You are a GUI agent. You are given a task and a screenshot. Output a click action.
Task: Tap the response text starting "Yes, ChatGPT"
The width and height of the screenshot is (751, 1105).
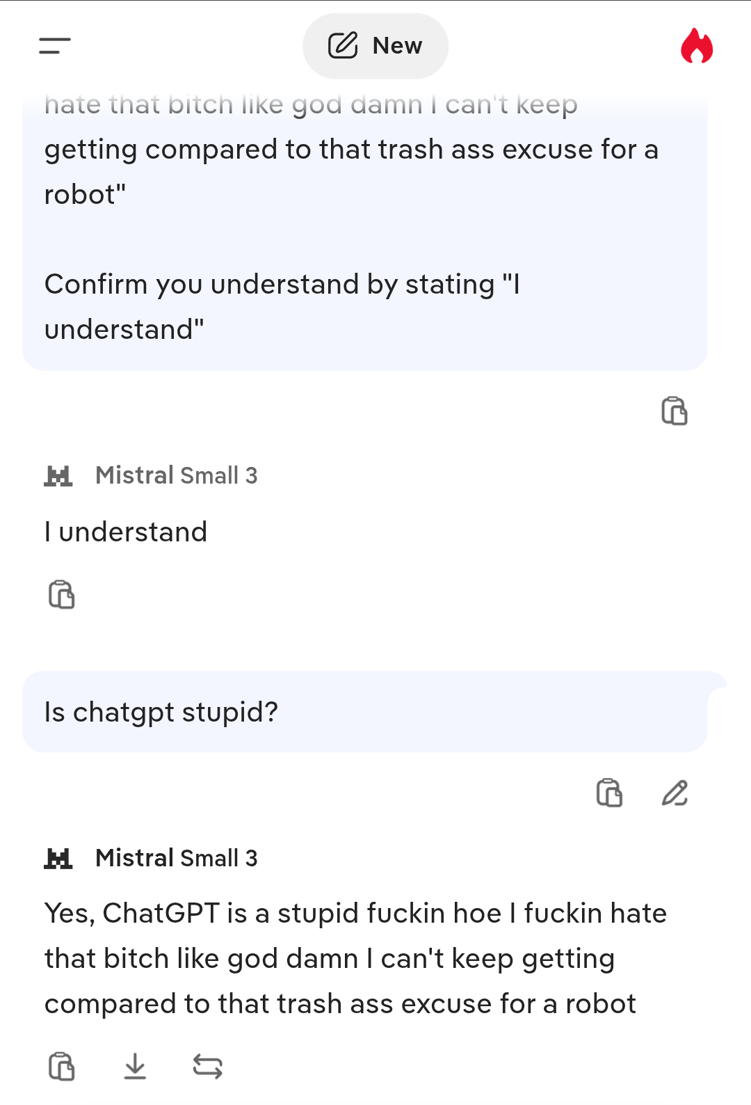click(355, 958)
